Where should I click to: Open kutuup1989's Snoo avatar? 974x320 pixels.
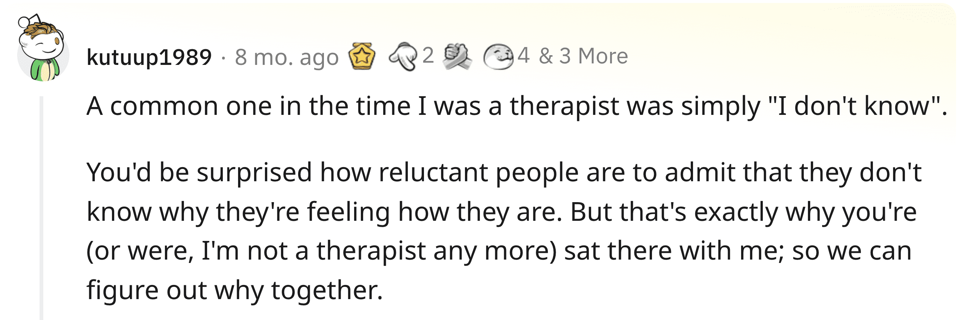43,48
